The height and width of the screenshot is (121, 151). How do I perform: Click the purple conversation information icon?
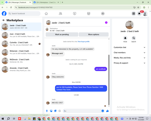coord(106,23)
